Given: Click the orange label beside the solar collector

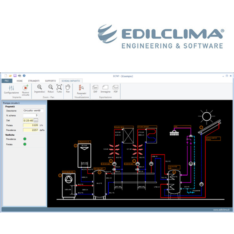Looking at the screenshot, I should (213, 139).
